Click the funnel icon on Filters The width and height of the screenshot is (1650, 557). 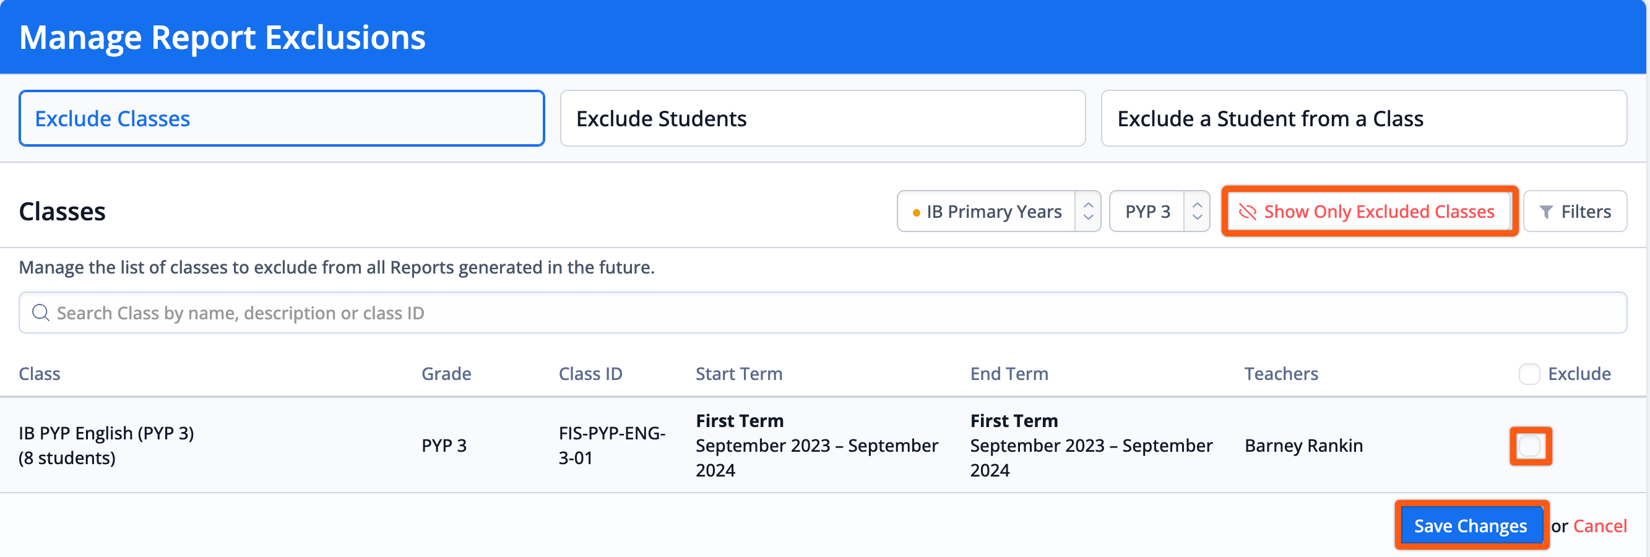click(x=1545, y=212)
